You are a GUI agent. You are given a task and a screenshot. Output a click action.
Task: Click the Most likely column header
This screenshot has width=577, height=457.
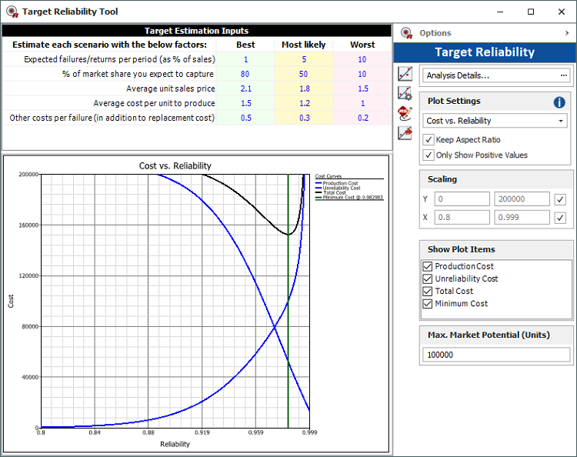click(x=303, y=45)
